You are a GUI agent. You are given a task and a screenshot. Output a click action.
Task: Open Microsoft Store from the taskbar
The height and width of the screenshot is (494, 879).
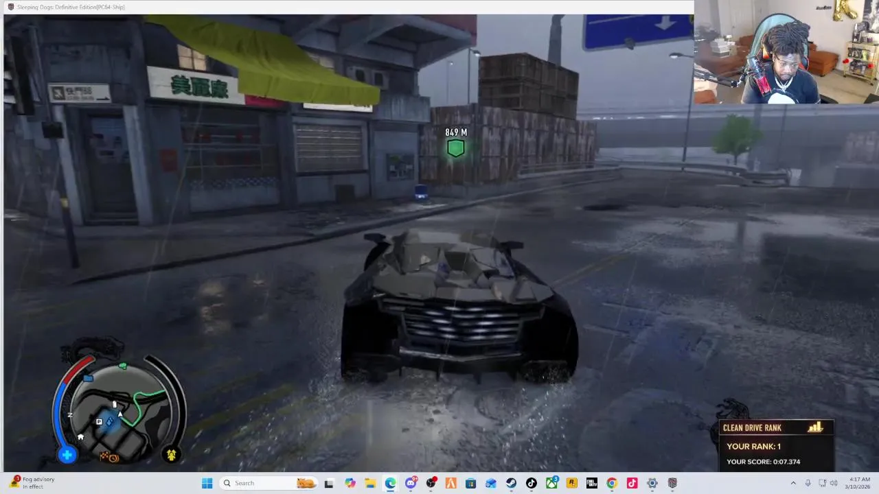pos(470,483)
